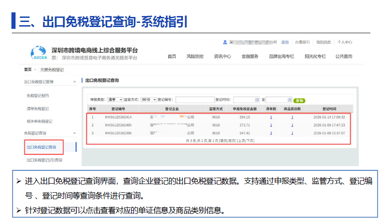The width and height of the screenshot is (385, 223).
Task: Click the SZCEB platform logo
Action: pyautogui.click(x=39, y=53)
